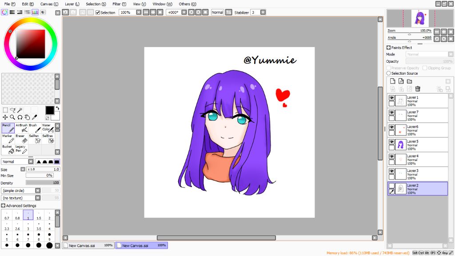Image resolution: width=455 pixels, height=256 pixels.
Task: Hide Layer1 with its eye icon
Action: pyautogui.click(x=391, y=98)
